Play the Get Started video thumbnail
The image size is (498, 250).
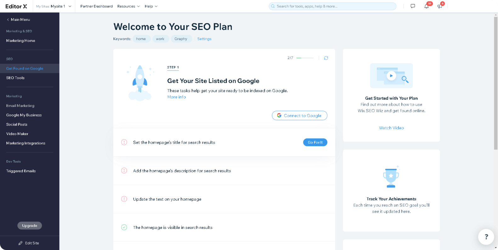click(x=391, y=75)
